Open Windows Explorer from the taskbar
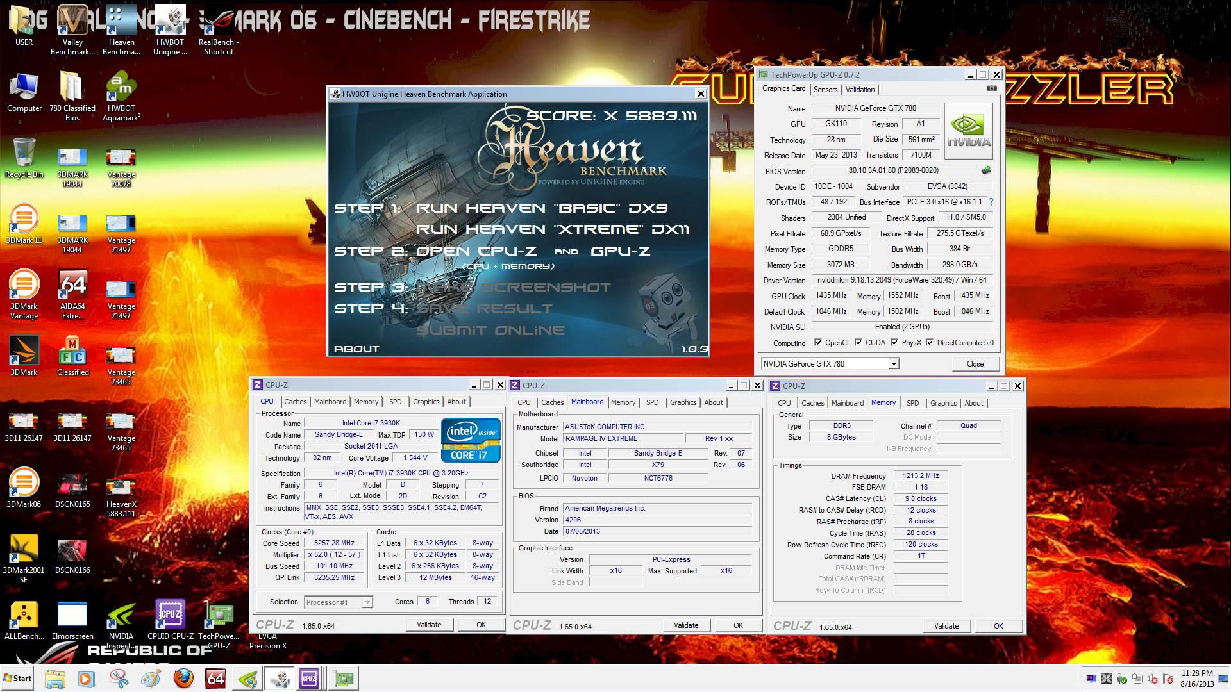The height and width of the screenshot is (692, 1231). tap(55, 678)
